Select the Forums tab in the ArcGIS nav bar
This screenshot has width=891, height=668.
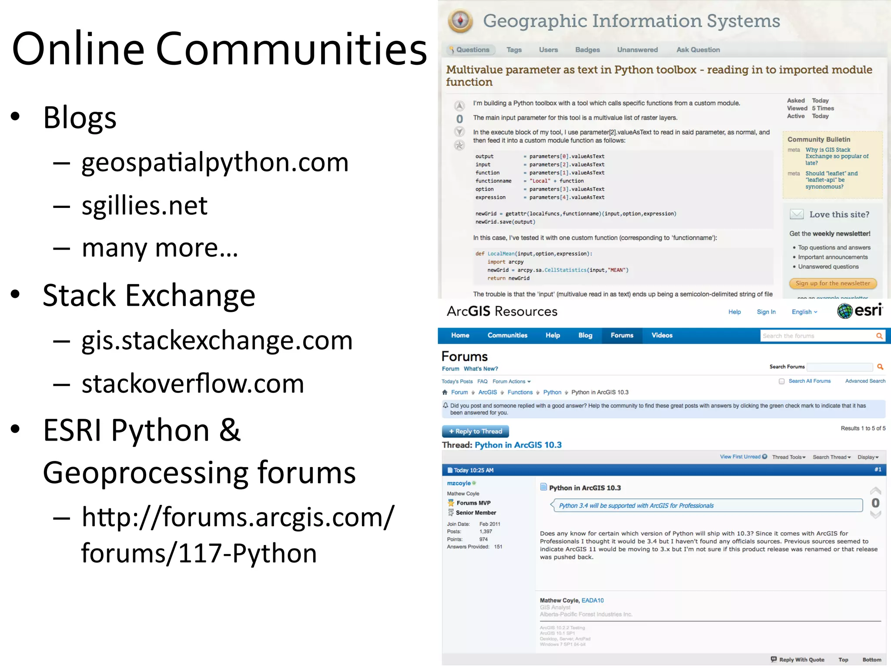622,335
